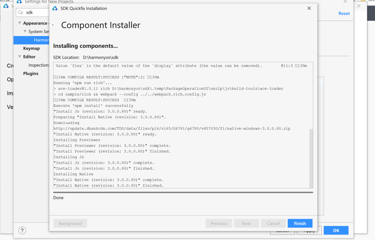375x240 pixels.
Task: Collapse the Appearance tree section
Action: [20, 23]
